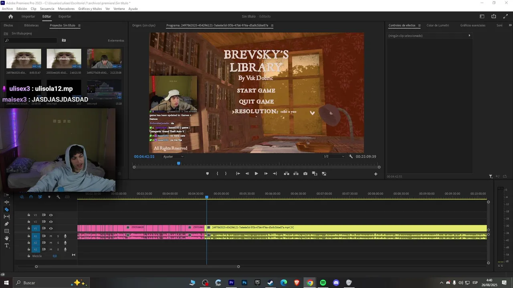Open Controles de efectos panel menu

420,26
